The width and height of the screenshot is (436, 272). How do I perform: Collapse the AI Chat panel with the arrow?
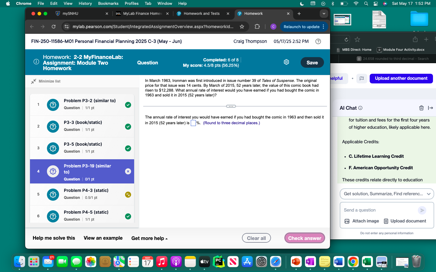point(431,108)
